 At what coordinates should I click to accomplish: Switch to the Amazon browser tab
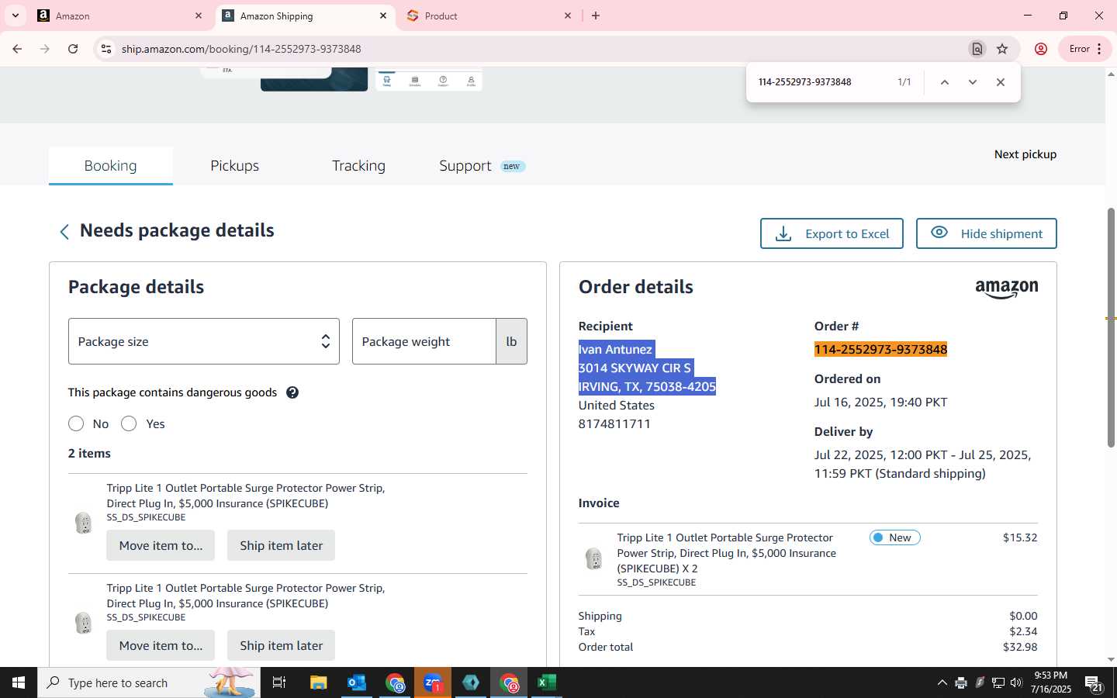coord(120,16)
